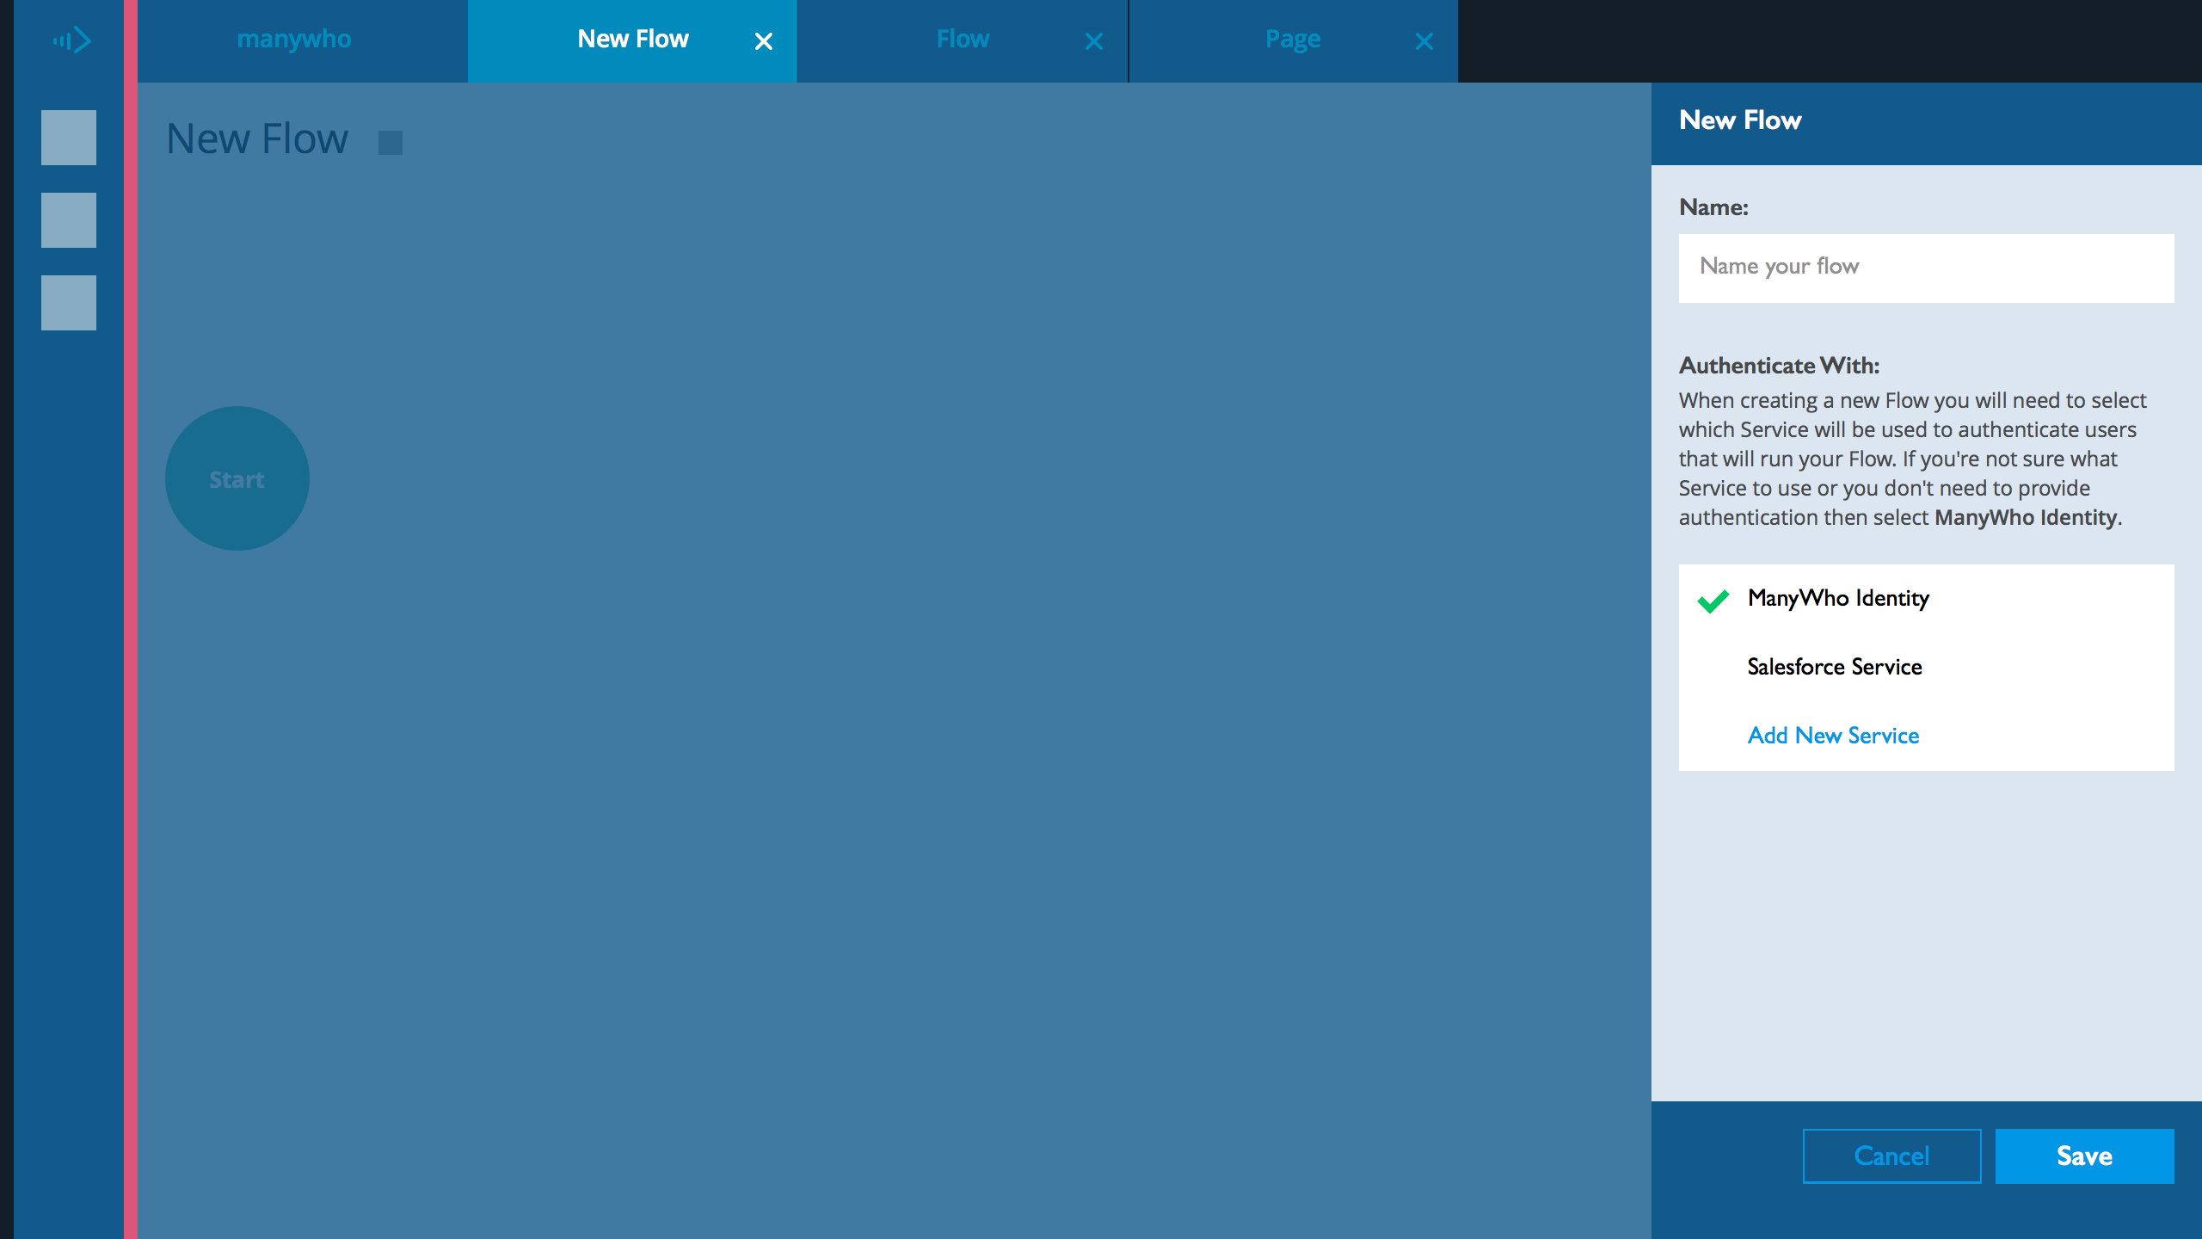This screenshot has height=1239, width=2202.
Task: Select the New Flow tab
Action: coord(633,40)
